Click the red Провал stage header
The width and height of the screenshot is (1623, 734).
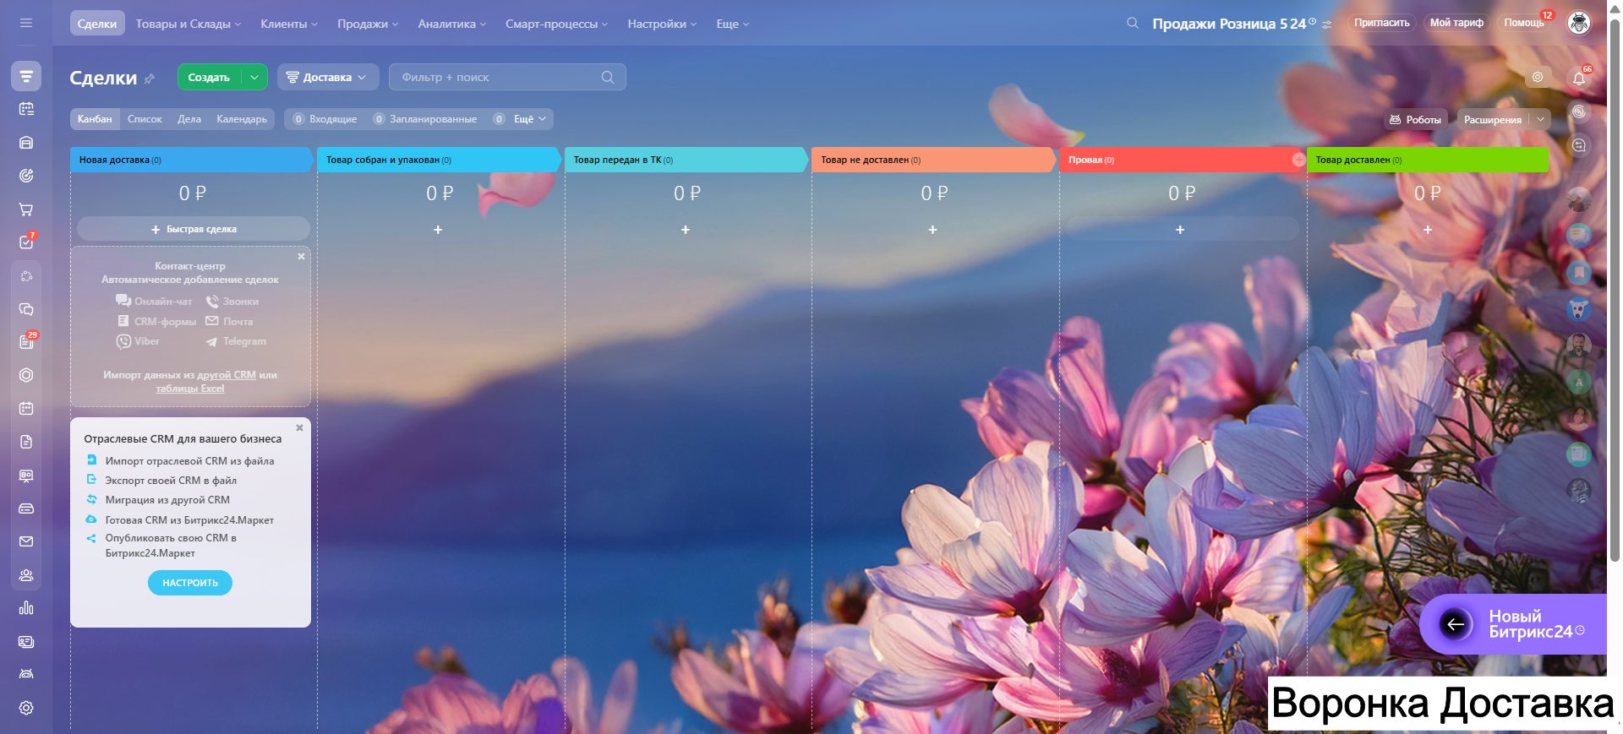(x=1183, y=160)
